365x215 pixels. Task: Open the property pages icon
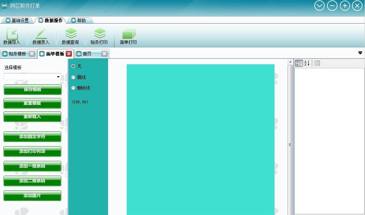317,63
